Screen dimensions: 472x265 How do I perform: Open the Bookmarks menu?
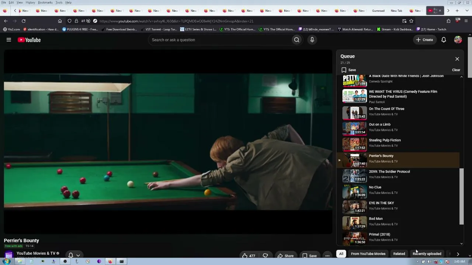[x=45, y=3]
